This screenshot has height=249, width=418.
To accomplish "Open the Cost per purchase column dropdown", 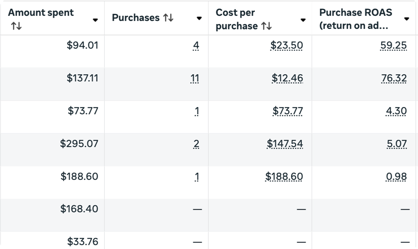I will (303, 20).
